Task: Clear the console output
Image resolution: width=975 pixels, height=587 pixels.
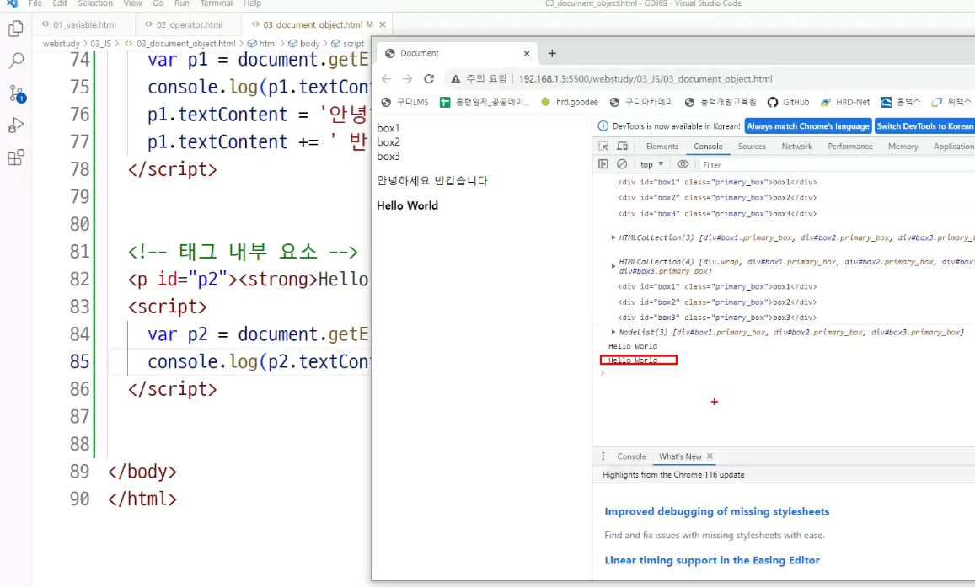Action: 622,164
